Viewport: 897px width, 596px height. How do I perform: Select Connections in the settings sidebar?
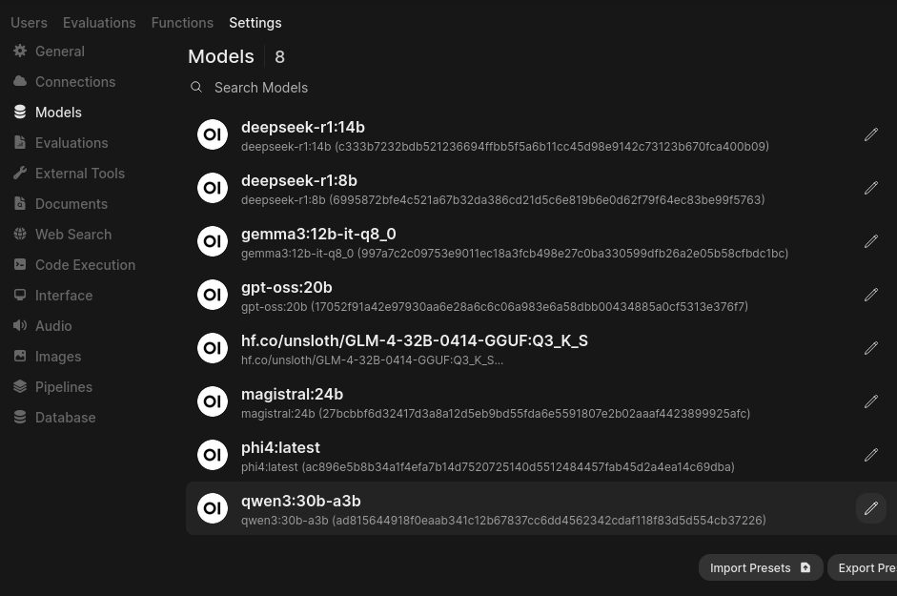75,81
